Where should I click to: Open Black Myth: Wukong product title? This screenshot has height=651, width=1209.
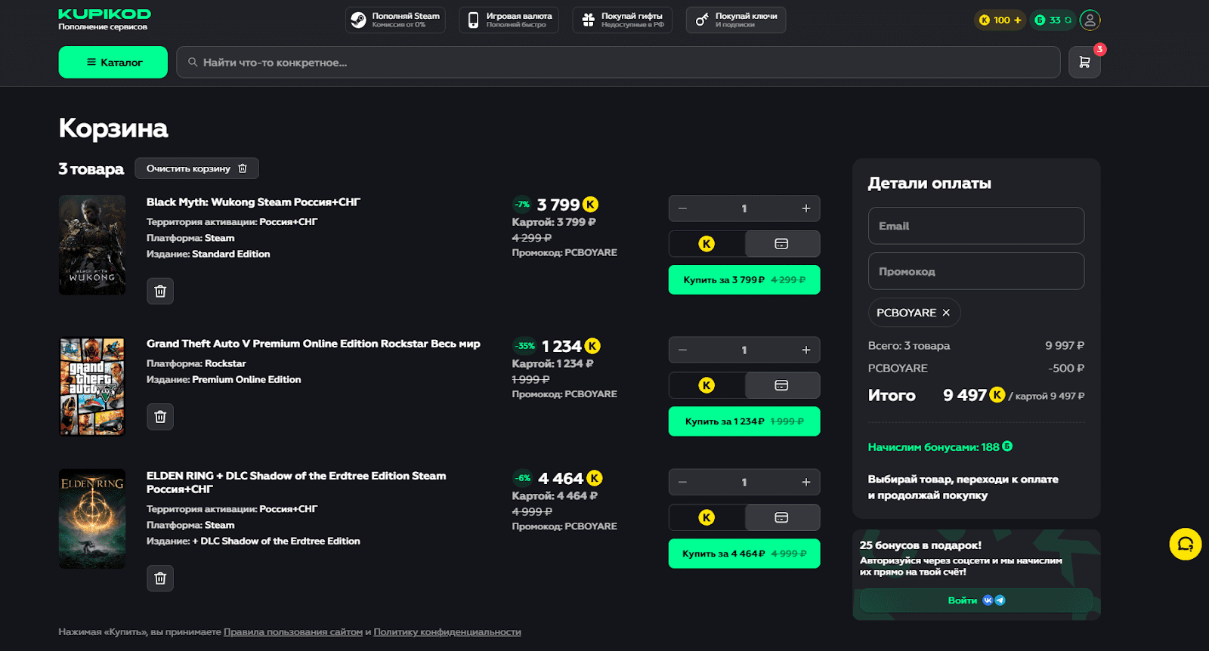(x=253, y=202)
